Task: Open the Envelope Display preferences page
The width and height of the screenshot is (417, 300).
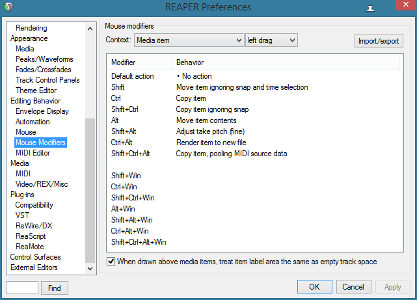Action: pos(42,111)
